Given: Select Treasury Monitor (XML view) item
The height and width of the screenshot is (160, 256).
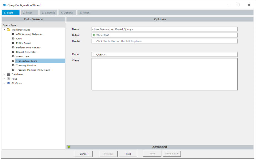Looking at the screenshot, I should pyautogui.click(x=33, y=70).
